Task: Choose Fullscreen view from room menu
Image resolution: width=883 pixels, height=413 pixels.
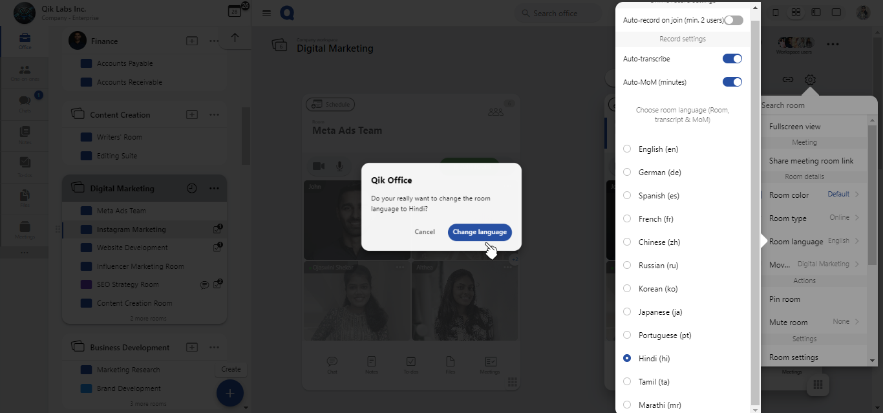Action: click(x=794, y=127)
